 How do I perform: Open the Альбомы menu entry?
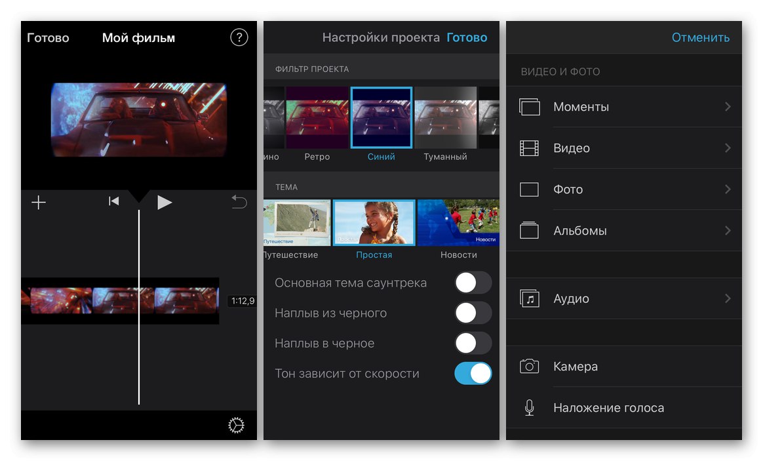[x=624, y=230]
